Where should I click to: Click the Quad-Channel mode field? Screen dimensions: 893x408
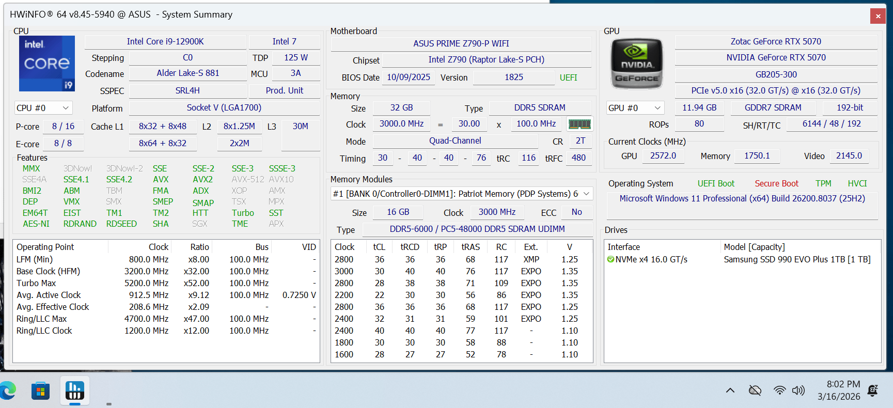[455, 140]
